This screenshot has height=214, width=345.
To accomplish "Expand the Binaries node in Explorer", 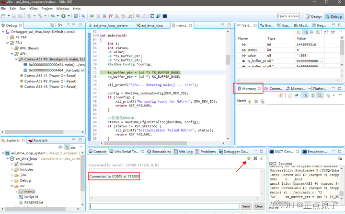I will 12,164.
